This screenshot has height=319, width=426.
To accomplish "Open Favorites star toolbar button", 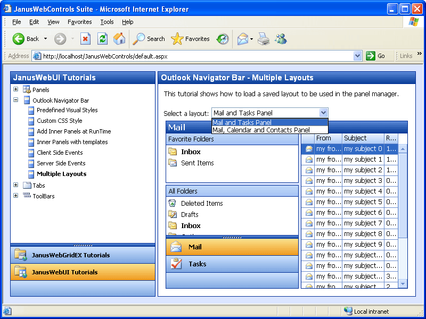I will pyautogui.click(x=190, y=39).
